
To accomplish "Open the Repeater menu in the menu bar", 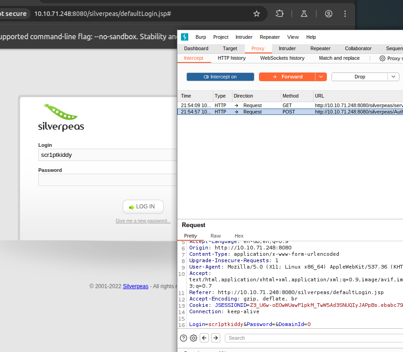I will tap(269, 37).
